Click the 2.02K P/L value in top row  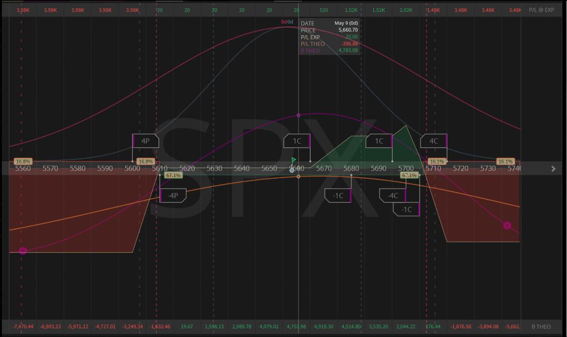point(406,10)
